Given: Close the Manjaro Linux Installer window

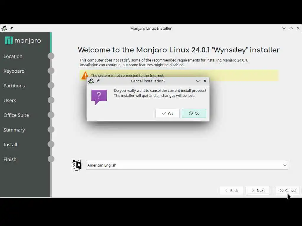Looking at the screenshot, I should (298, 28).
